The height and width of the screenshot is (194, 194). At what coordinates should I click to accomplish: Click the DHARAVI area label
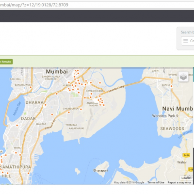tap(35, 102)
